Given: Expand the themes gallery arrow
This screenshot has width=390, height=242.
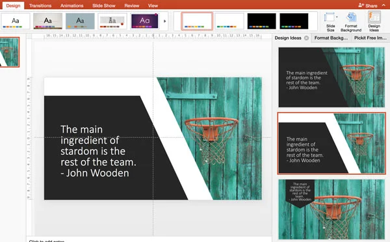Looking at the screenshot, I should tap(164, 21).
